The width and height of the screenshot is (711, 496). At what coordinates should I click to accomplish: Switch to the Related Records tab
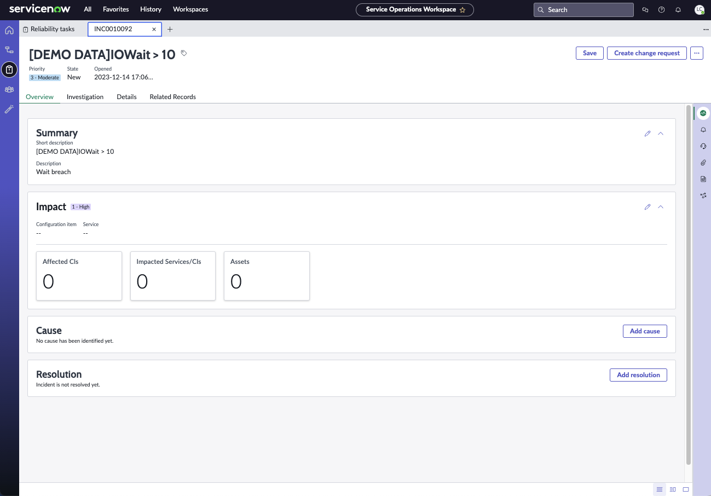(x=173, y=97)
